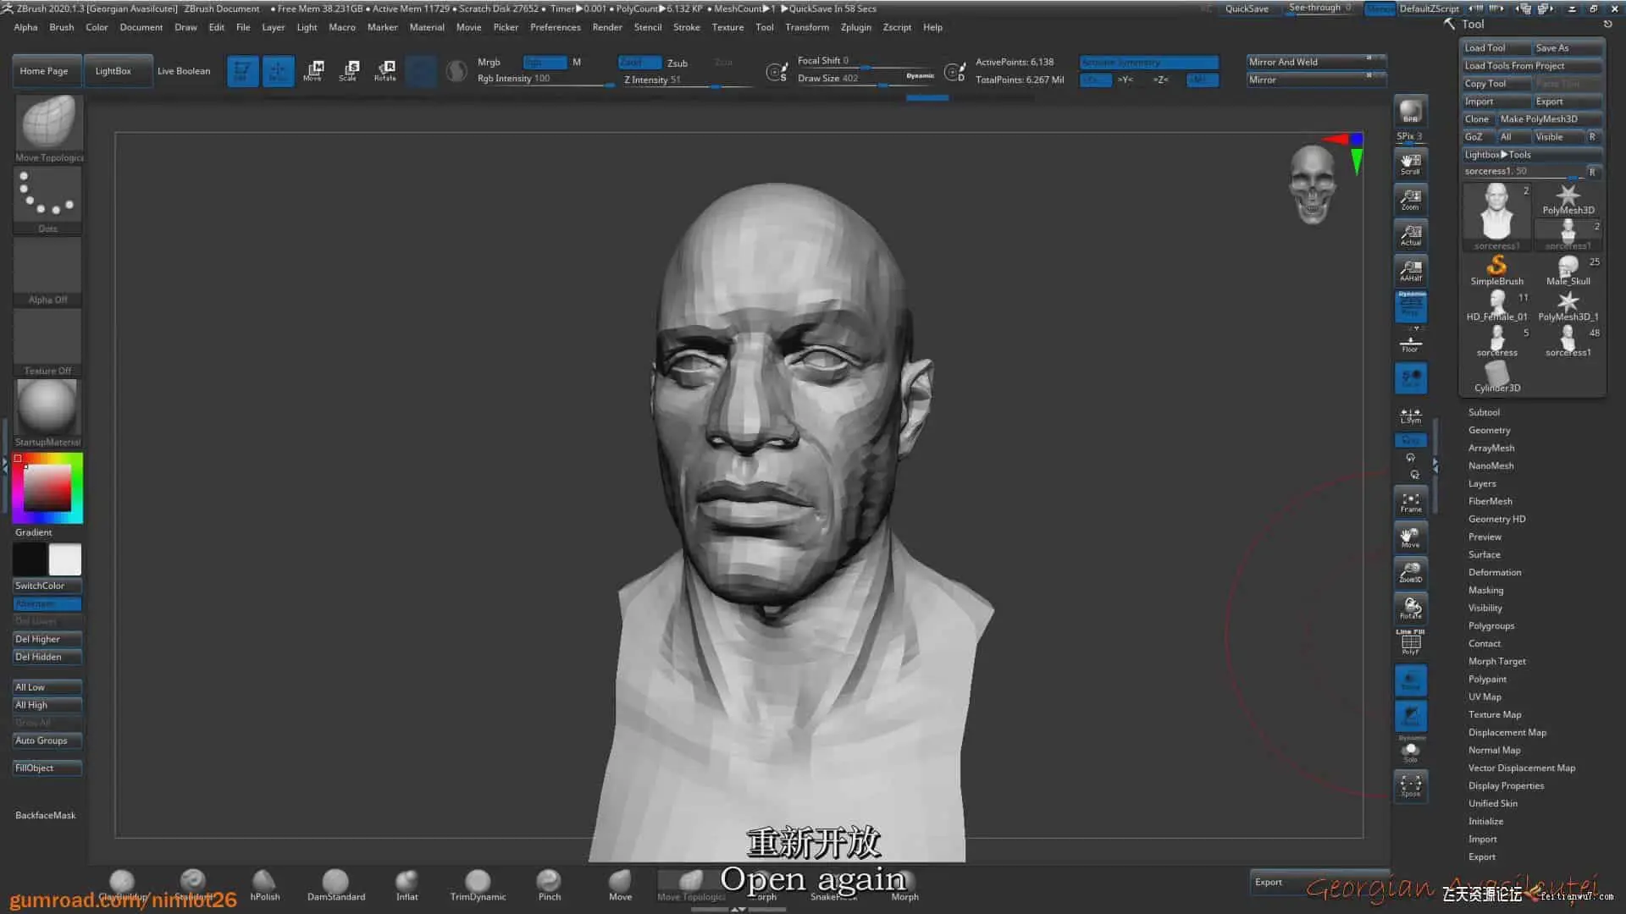Screen dimensions: 1626x914
Task: Click the Make PolyMesh3D button
Action: 1538,118
